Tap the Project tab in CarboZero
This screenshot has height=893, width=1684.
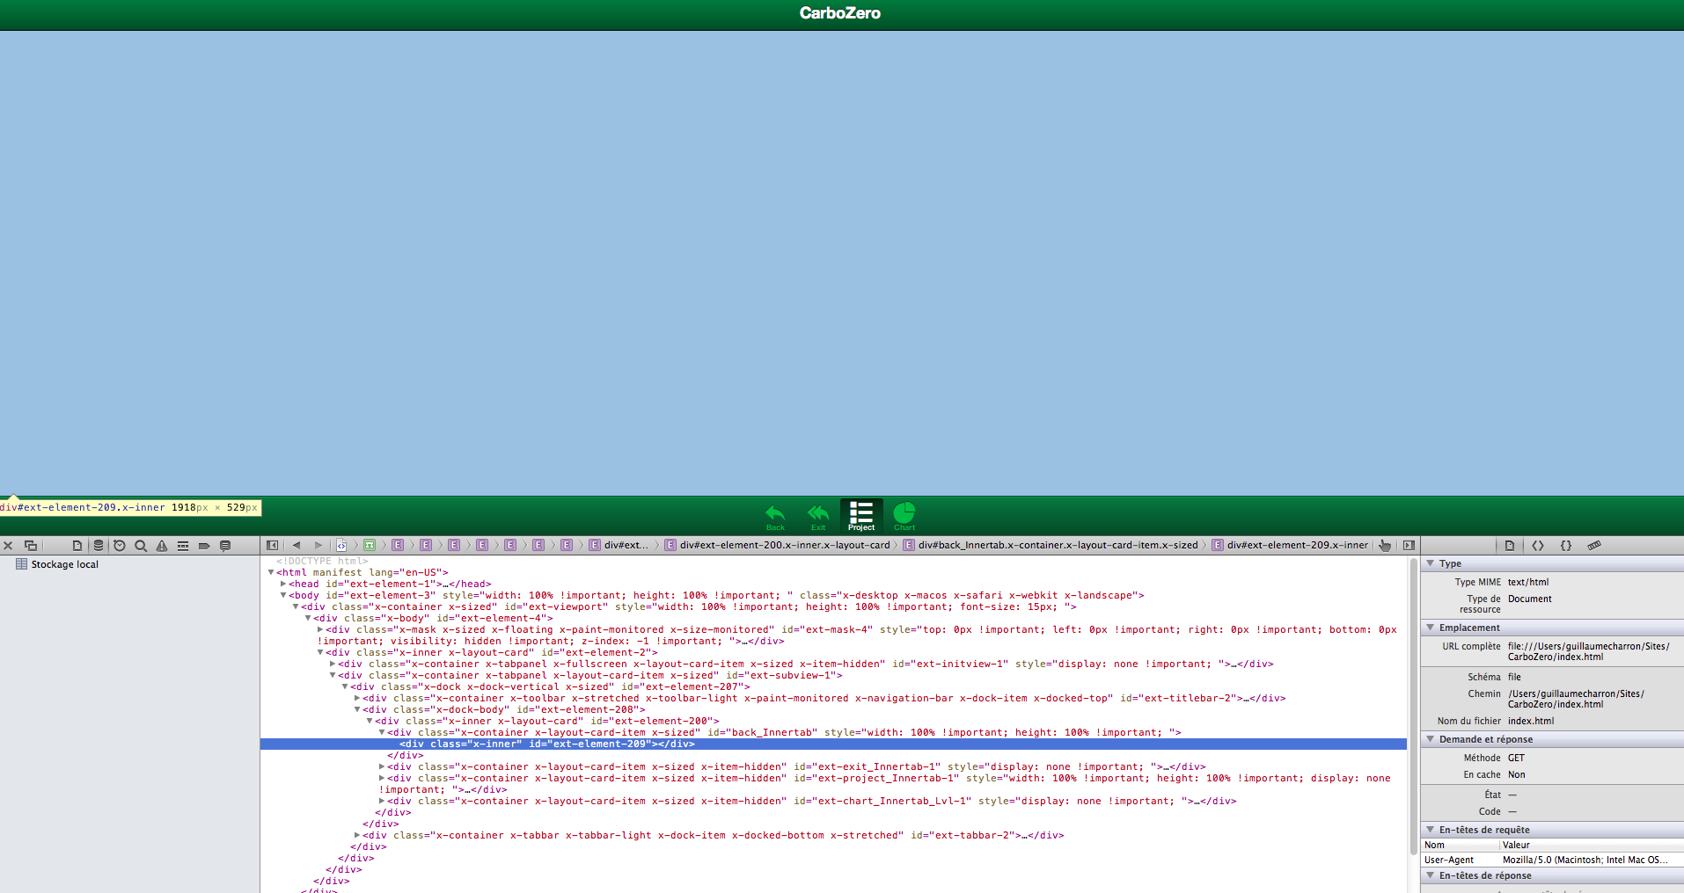coord(861,517)
